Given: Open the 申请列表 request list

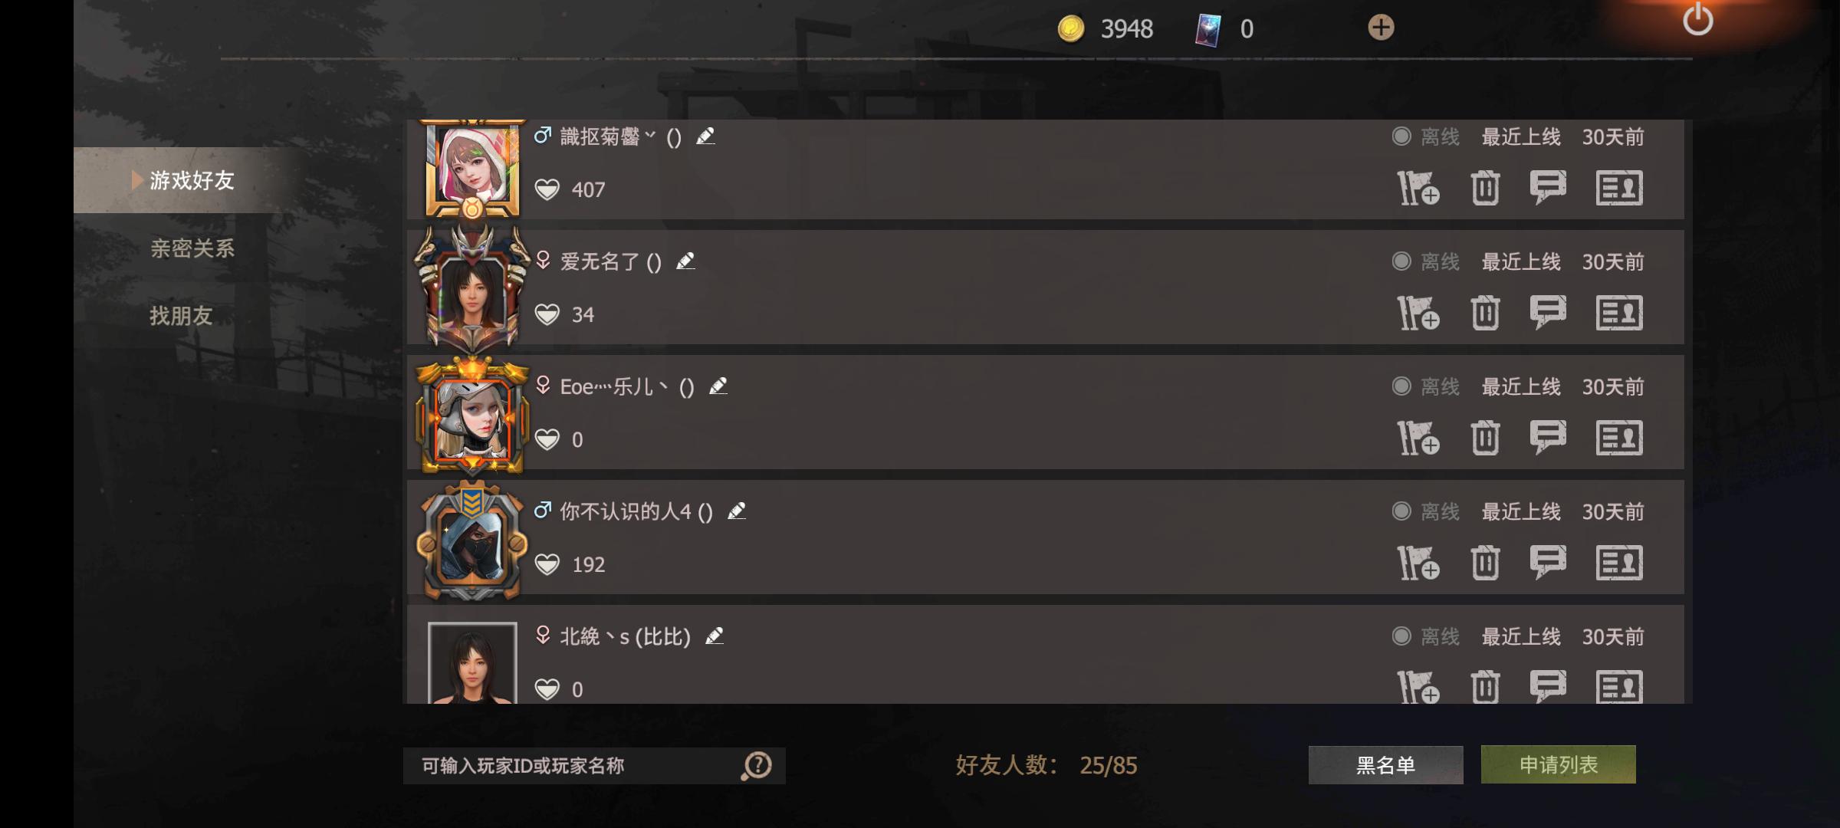Looking at the screenshot, I should point(1558,764).
